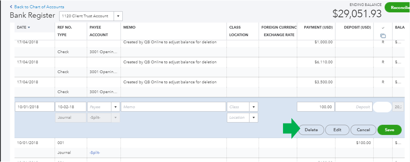Click the Memo input field

(173, 107)
